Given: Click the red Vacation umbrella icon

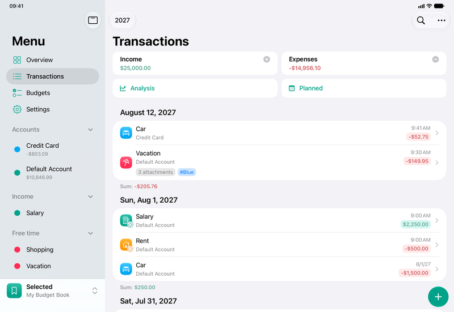Looking at the screenshot, I should 126,163.
